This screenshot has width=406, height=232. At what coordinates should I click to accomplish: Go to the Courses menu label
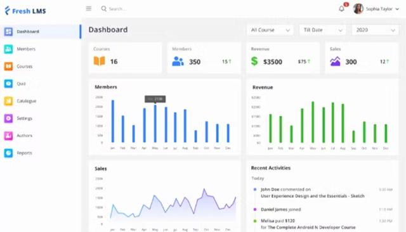tap(25, 66)
